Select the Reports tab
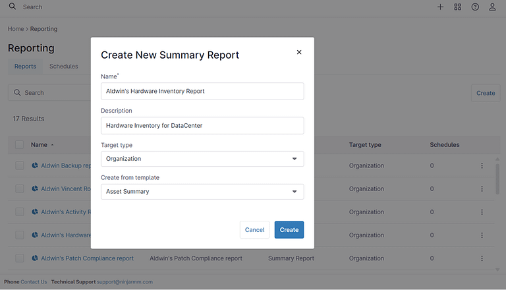The width and height of the screenshot is (506, 290). click(25, 66)
